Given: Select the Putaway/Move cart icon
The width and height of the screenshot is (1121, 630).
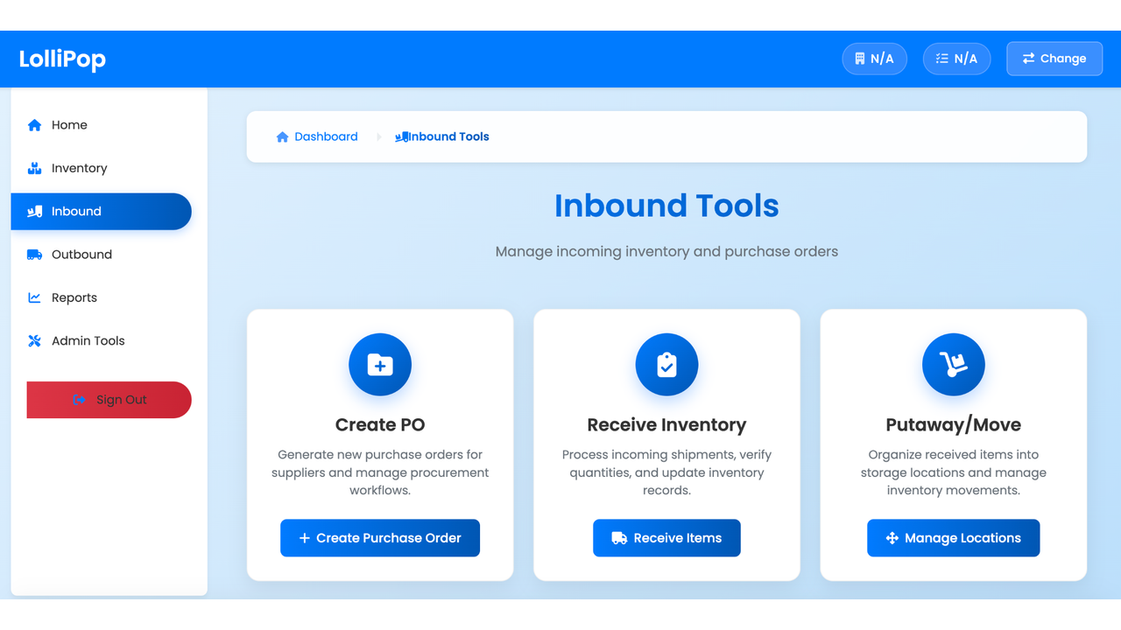Looking at the screenshot, I should [x=953, y=364].
